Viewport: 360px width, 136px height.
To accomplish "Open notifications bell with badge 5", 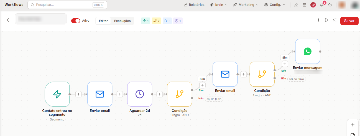I will (x=322, y=5).
